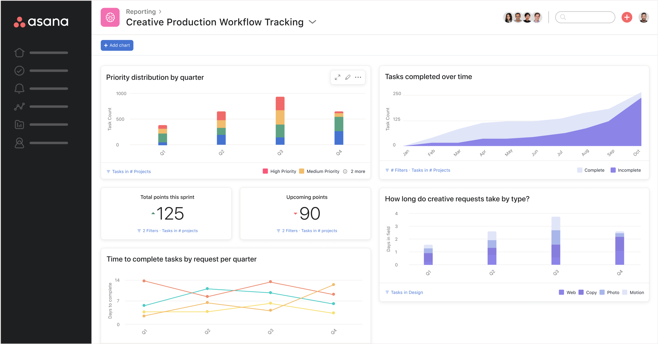This screenshot has width=658, height=344.
Task: Open Reporting graph icon in sidebar
Action: point(19,107)
